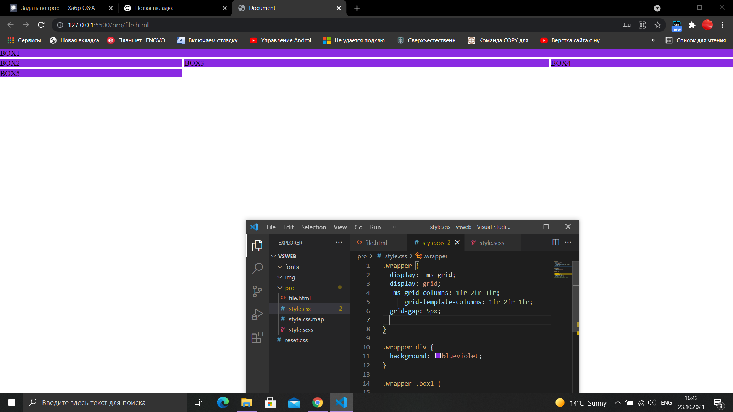The image size is (733, 412).
Task: Open the Windows Start menu
Action: pyautogui.click(x=11, y=402)
